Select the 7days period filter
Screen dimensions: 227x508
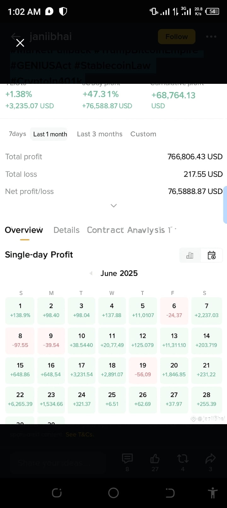[17, 134]
